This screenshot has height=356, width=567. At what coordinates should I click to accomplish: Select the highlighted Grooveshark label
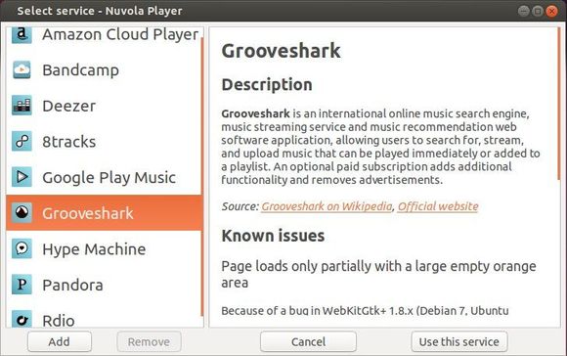(x=88, y=213)
